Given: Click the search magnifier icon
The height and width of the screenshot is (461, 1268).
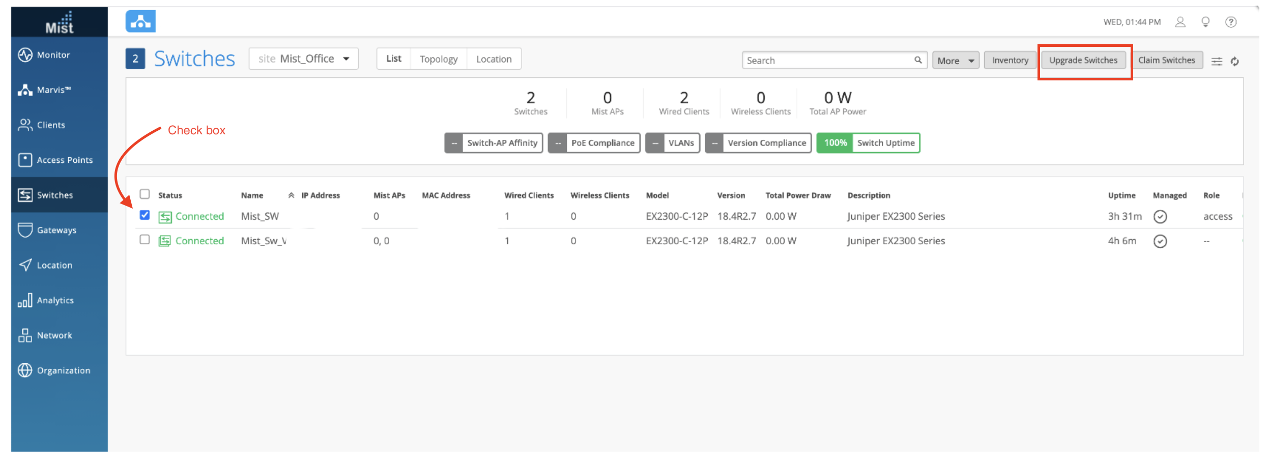Looking at the screenshot, I should click(918, 60).
